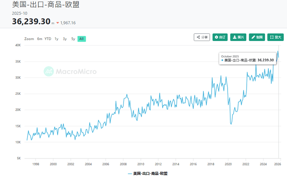Click the 40K y-axis label
Screen dimensions: 287x180
tap(18, 45)
